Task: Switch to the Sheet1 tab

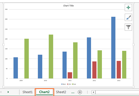Action: tap(27, 92)
